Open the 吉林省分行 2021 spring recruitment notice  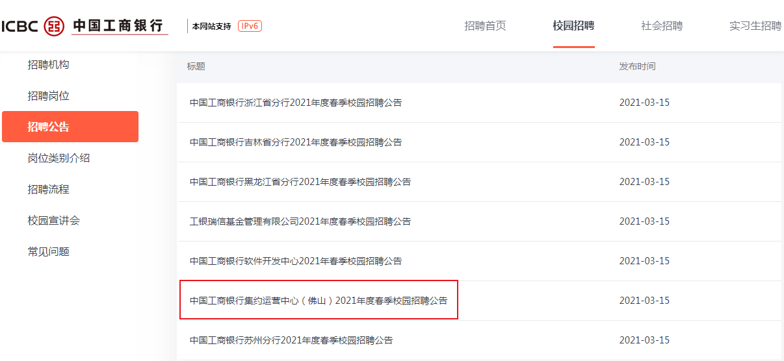pyautogui.click(x=296, y=142)
